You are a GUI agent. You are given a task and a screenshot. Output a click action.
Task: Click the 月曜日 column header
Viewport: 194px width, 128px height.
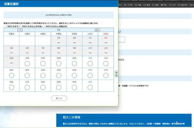point(11,34)
